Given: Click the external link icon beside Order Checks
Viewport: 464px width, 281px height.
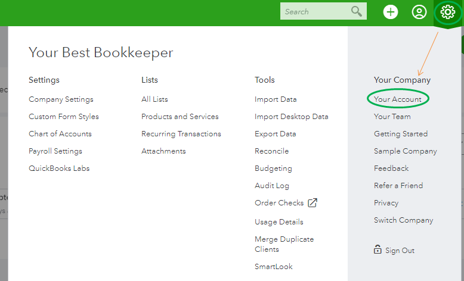Looking at the screenshot, I should 313,203.
